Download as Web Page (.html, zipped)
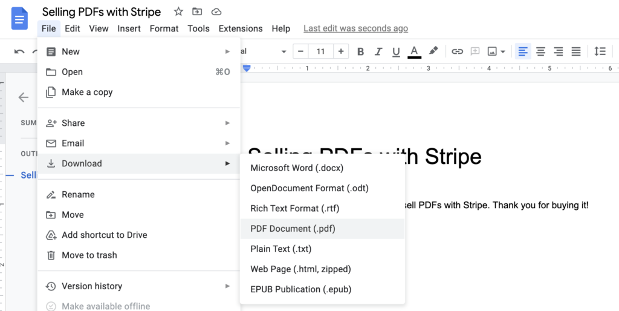Viewport: 619px width, 311px height. click(322, 269)
